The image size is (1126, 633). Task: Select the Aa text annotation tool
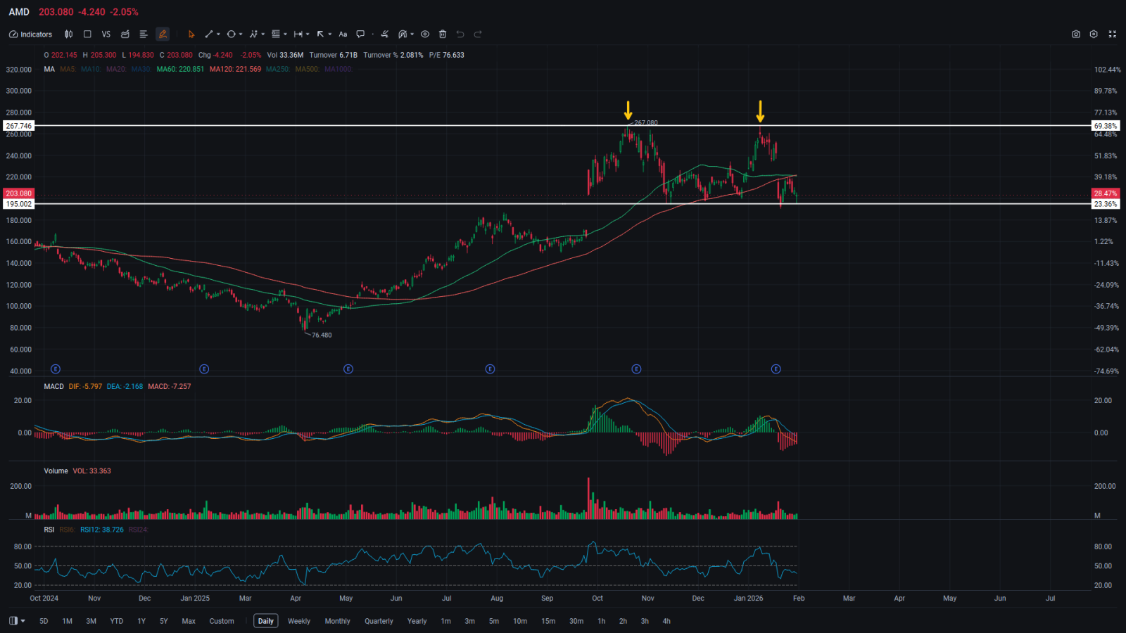click(343, 34)
